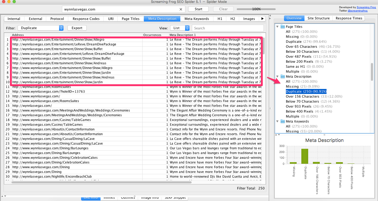Go to the Page Titles tab
The image size is (378, 201).
coord(130,19)
